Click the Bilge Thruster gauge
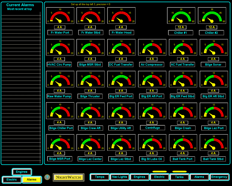The width and height of the screenshot is (232, 186). click(x=90, y=79)
